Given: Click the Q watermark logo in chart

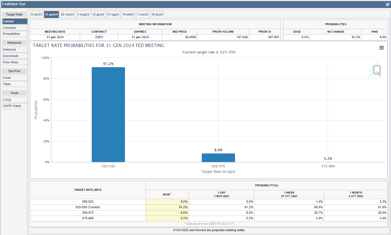Looking at the screenshot, I should (376, 70).
